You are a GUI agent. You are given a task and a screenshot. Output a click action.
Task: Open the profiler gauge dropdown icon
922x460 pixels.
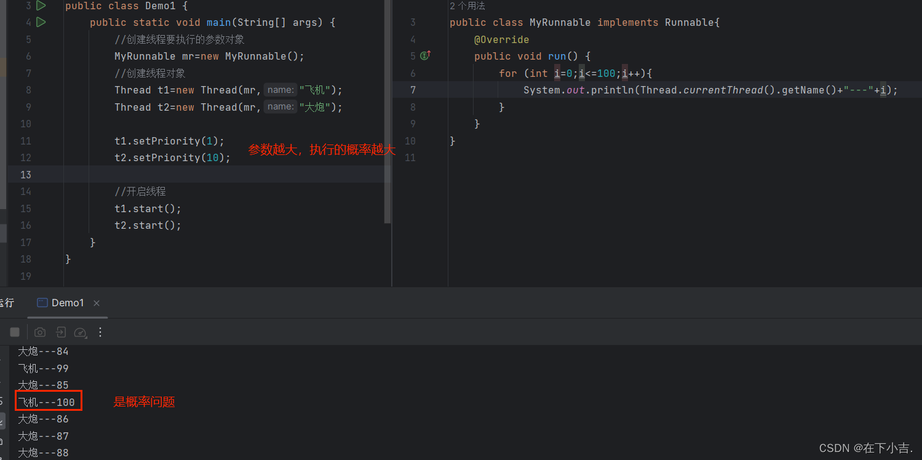pyautogui.click(x=81, y=333)
